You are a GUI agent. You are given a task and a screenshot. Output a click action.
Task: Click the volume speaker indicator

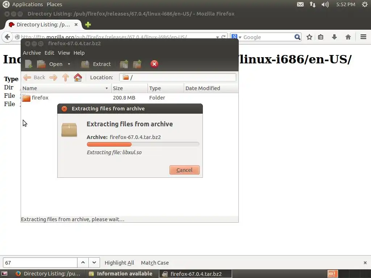click(x=325, y=4)
